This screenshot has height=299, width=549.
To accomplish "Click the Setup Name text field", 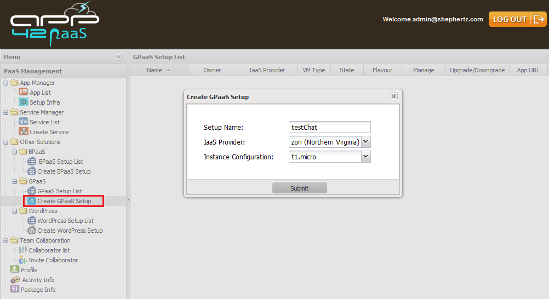I will (x=330, y=127).
